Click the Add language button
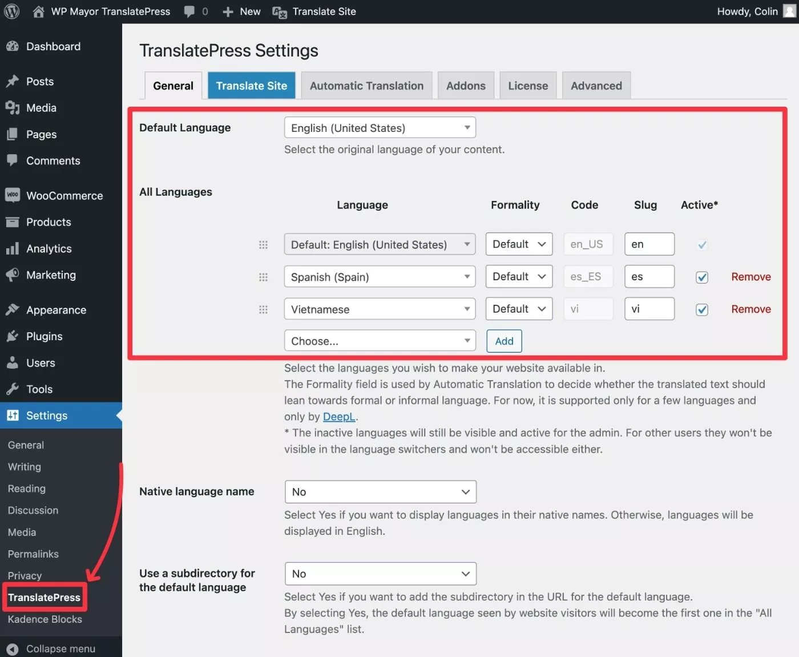The height and width of the screenshot is (657, 799). tap(504, 341)
